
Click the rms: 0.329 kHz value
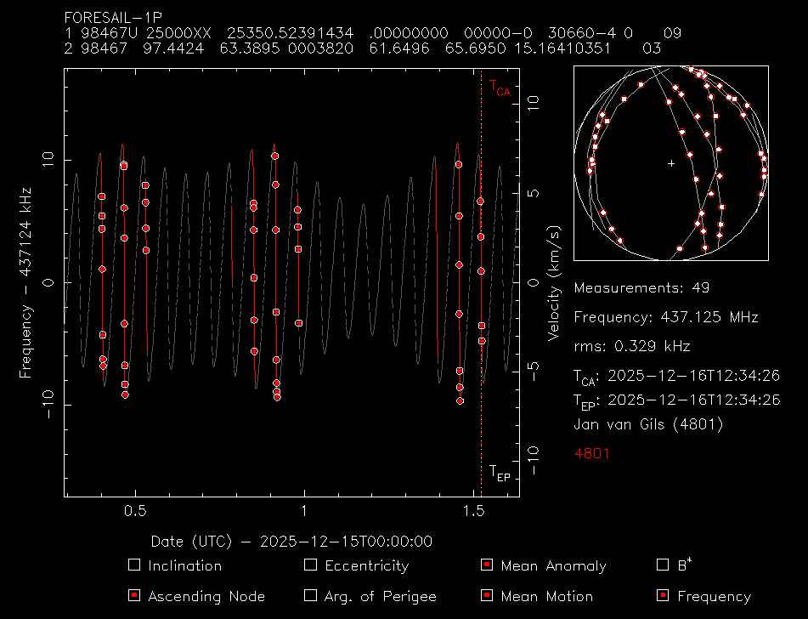[x=632, y=346]
